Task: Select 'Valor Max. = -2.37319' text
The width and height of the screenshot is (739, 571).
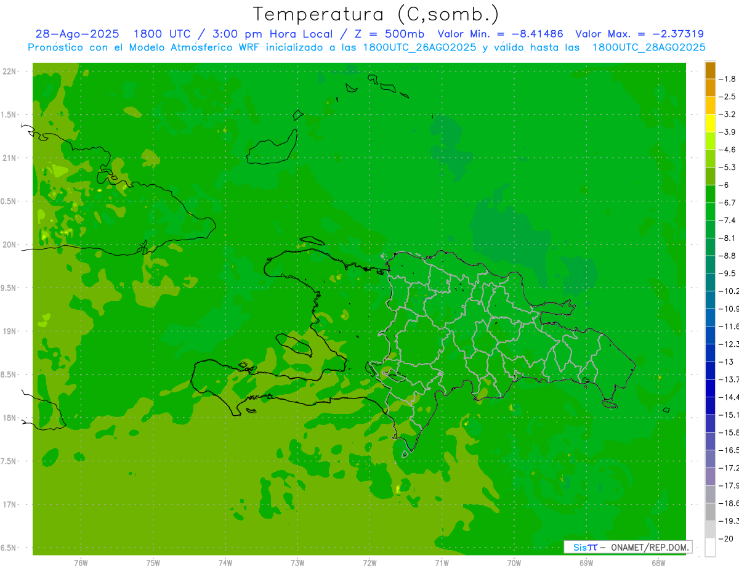Action: coord(639,34)
